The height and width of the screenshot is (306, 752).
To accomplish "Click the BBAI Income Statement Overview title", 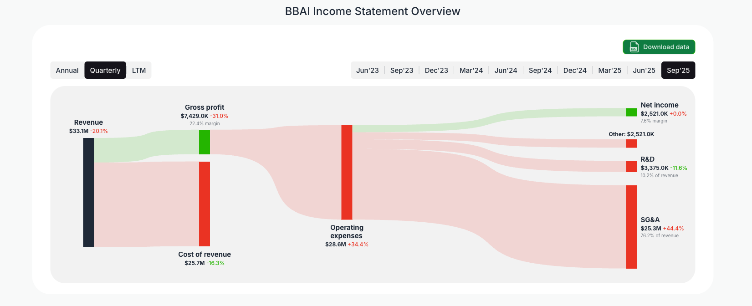I will 372,11.
